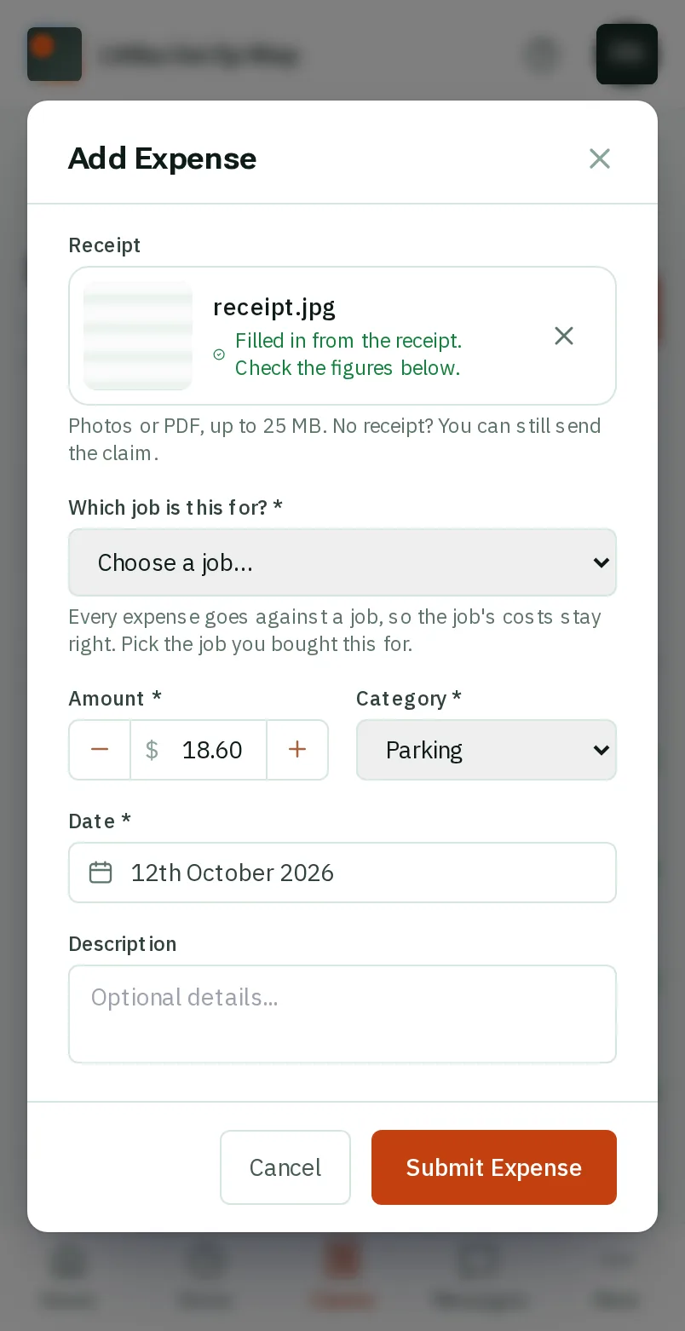Image resolution: width=685 pixels, height=1331 pixels.
Task: Click the calendar icon in the Date field
Action: coord(101,873)
